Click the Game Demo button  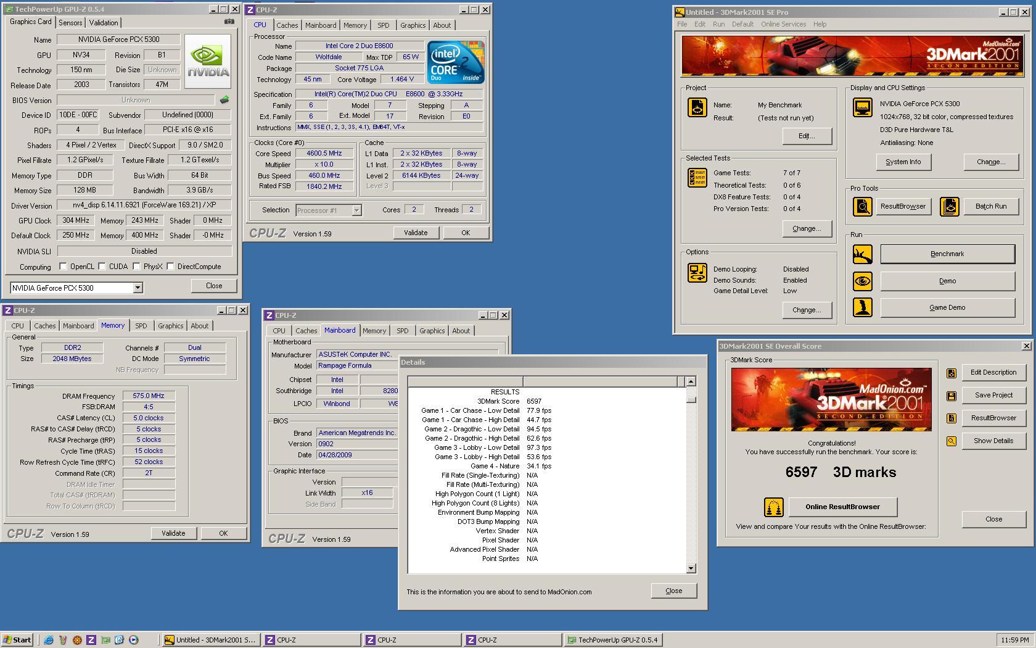click(947, 307)
